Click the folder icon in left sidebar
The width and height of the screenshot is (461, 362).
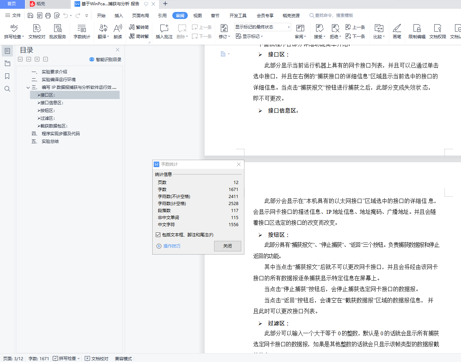pos(7,64)
